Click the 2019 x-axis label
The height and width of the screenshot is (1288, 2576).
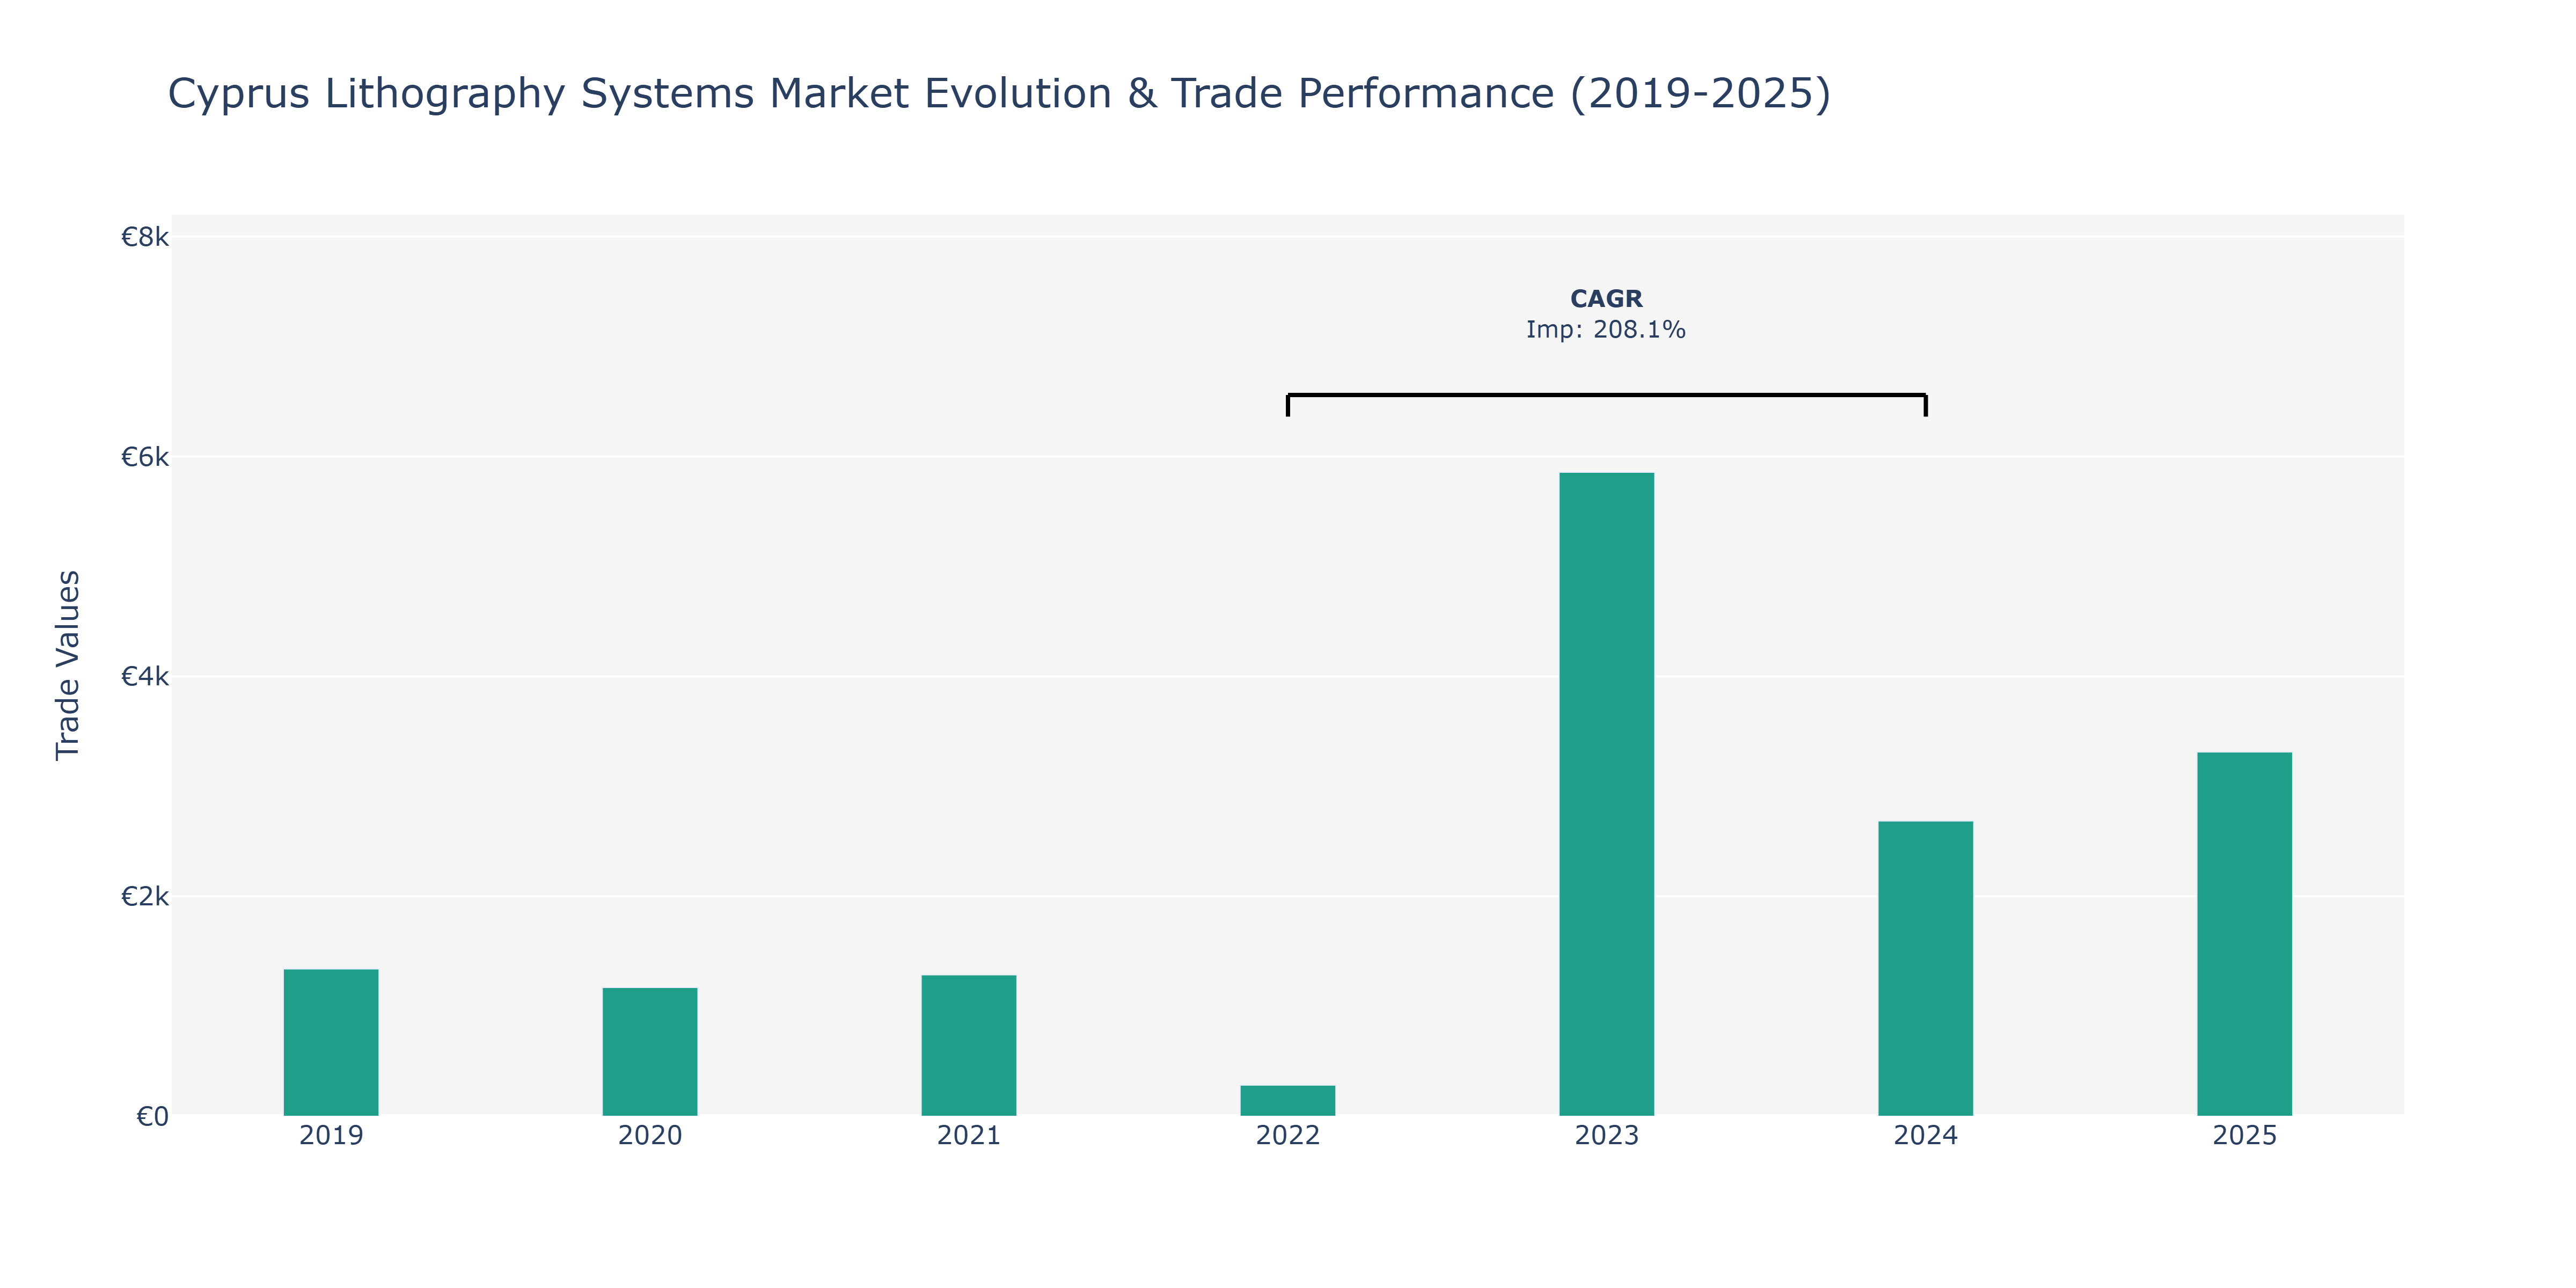point(331,1136)
